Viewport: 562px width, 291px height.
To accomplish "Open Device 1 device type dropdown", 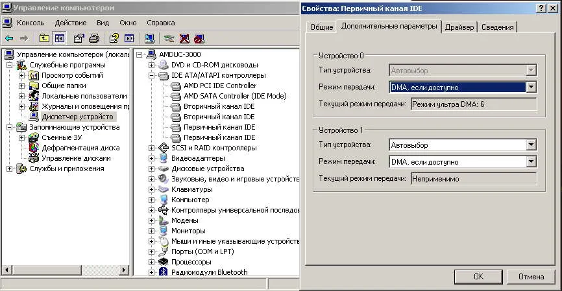I will [531, 145].
